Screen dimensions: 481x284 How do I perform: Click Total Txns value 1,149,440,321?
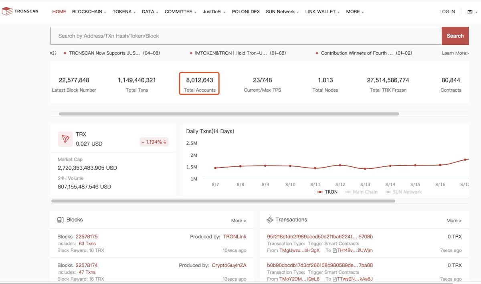click(x=137, y=80)
